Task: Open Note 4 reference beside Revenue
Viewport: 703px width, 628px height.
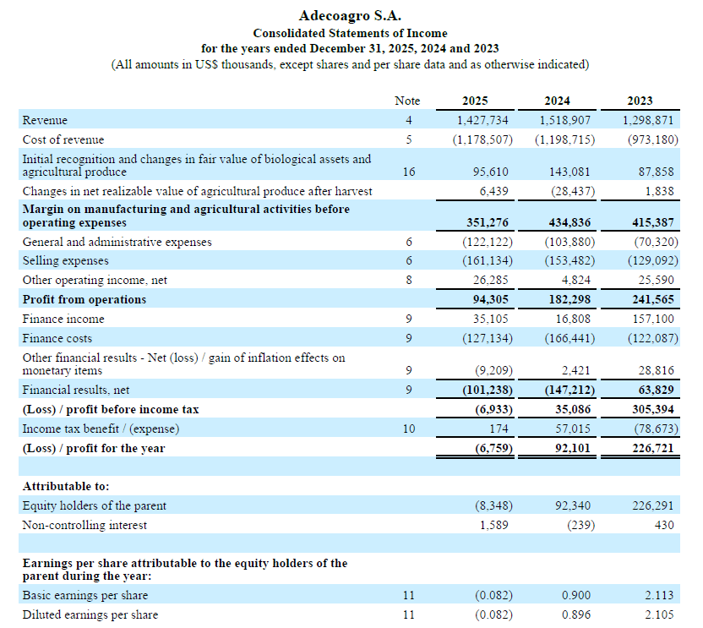Action: [x=408, y=120]
